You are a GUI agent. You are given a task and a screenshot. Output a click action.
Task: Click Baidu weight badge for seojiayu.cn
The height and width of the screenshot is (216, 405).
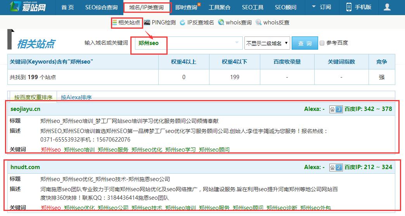click(336, 109)
